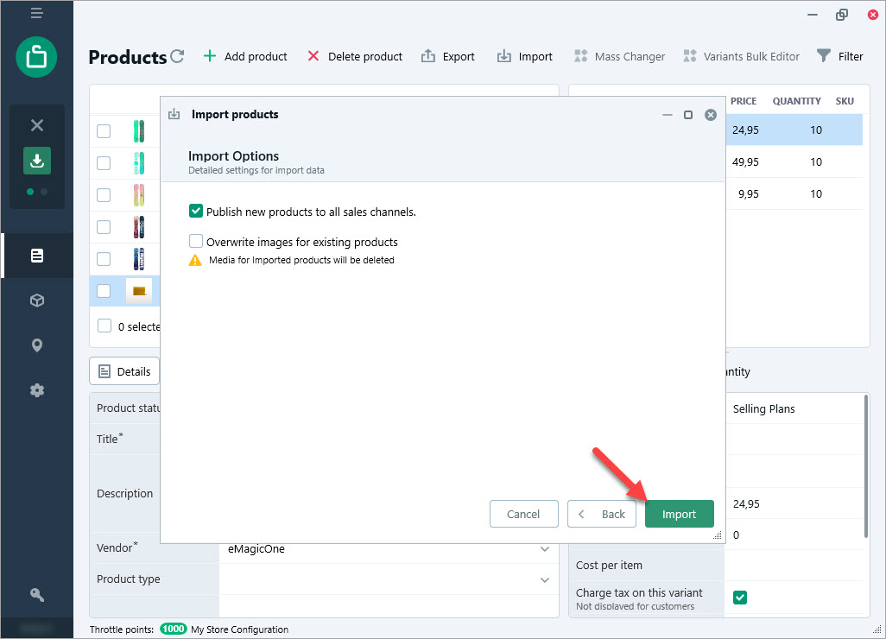This screenshot has width=886, height=639.
Task: Open Export from the toolbar
Action: point(448,56)
